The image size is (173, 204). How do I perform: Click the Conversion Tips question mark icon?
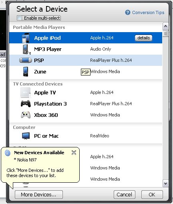pyautogui.click(x=128, y=12)
